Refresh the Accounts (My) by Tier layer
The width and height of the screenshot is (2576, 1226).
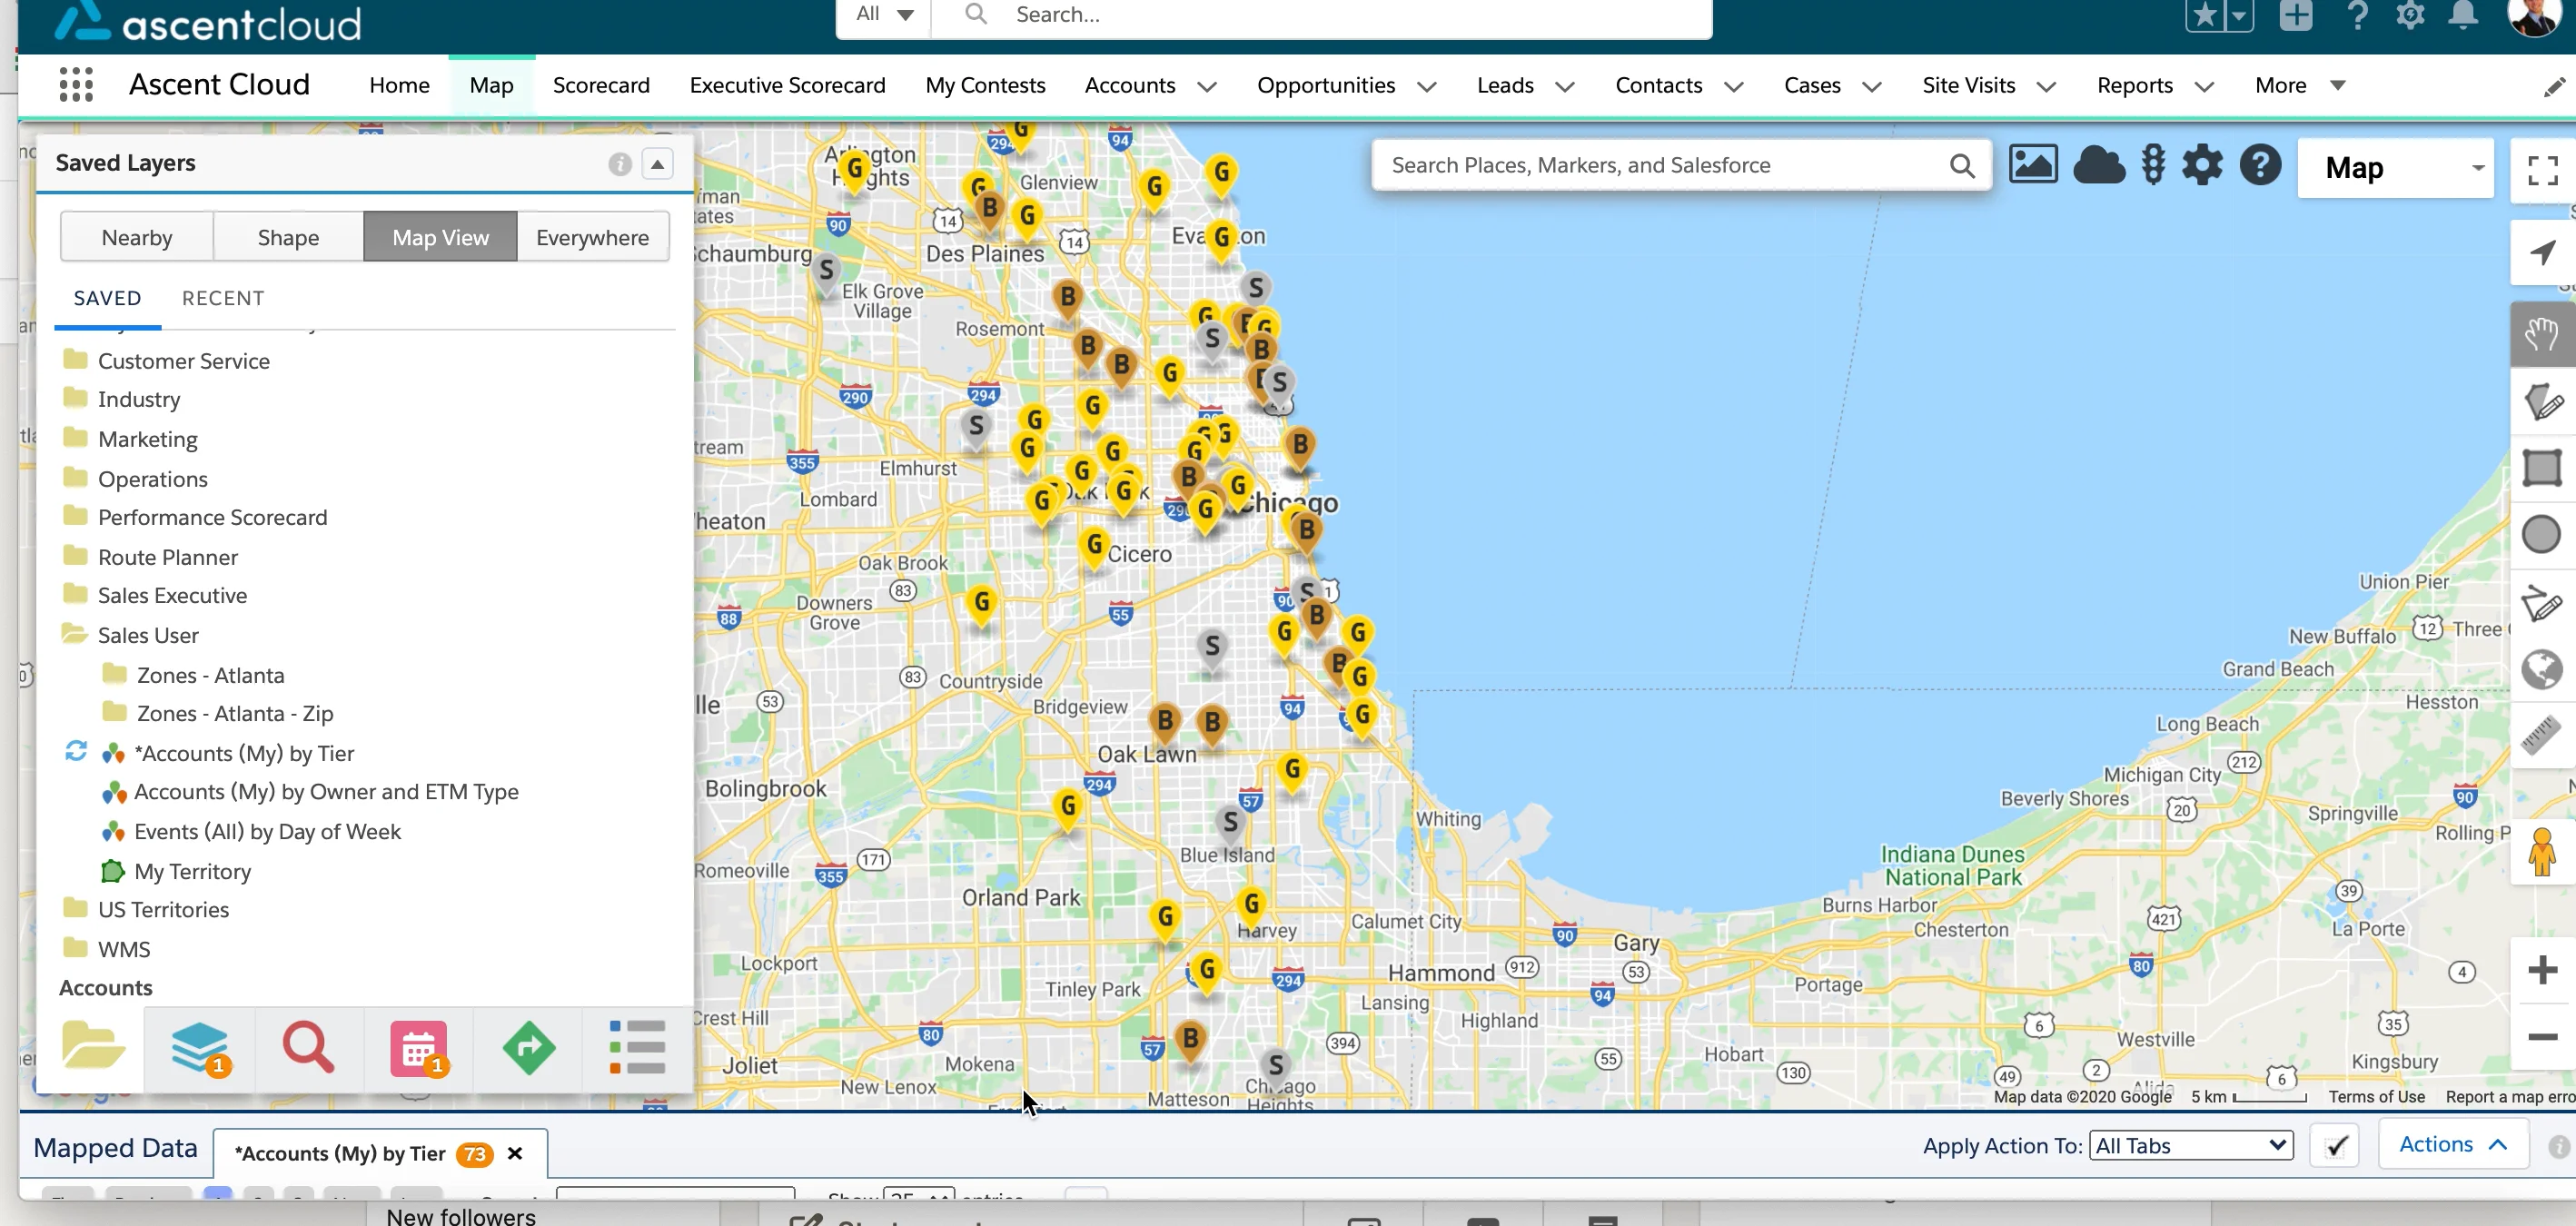76,751
